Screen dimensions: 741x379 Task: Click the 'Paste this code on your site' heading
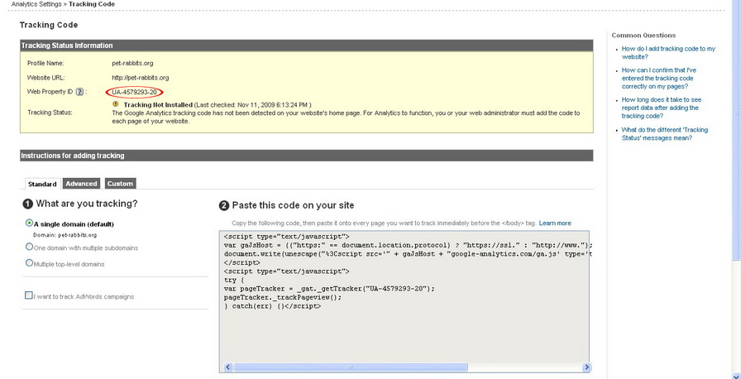coord(293,205)
